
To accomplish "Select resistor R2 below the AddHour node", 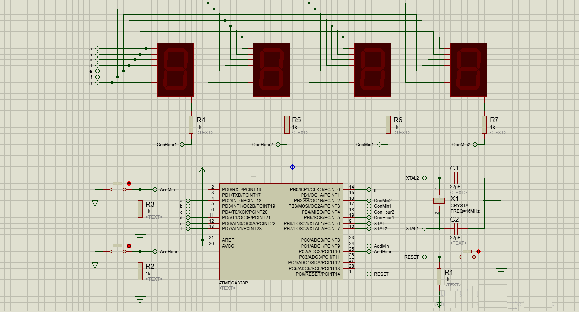I will [x=140, y=271].
